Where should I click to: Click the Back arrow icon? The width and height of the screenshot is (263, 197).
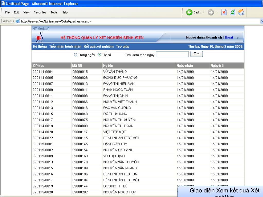(x=189, y=12)
